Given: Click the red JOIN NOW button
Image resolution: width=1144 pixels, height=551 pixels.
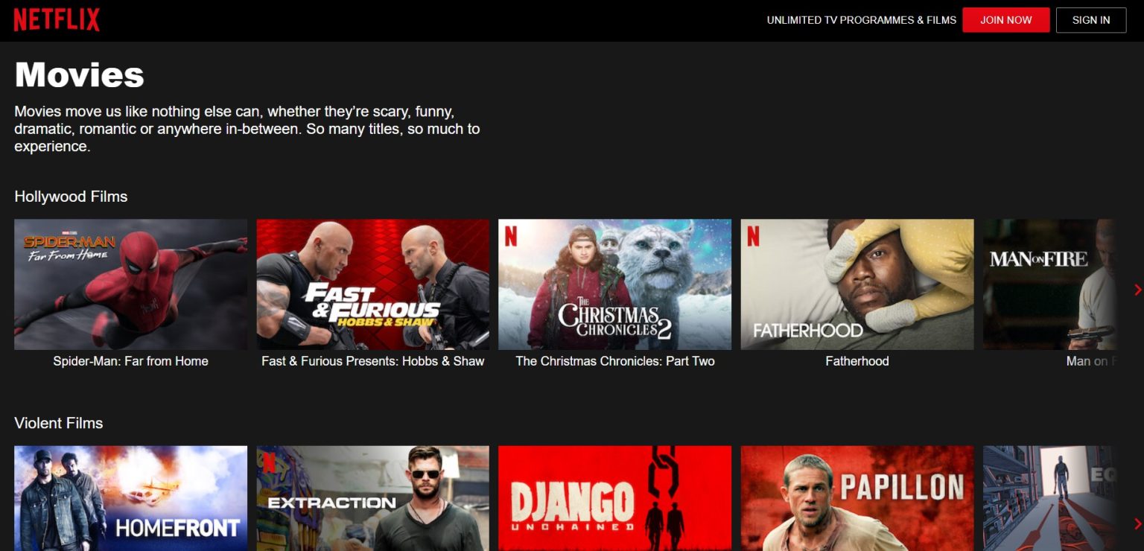Looking at the screenshot, I should click(1006, 20).
